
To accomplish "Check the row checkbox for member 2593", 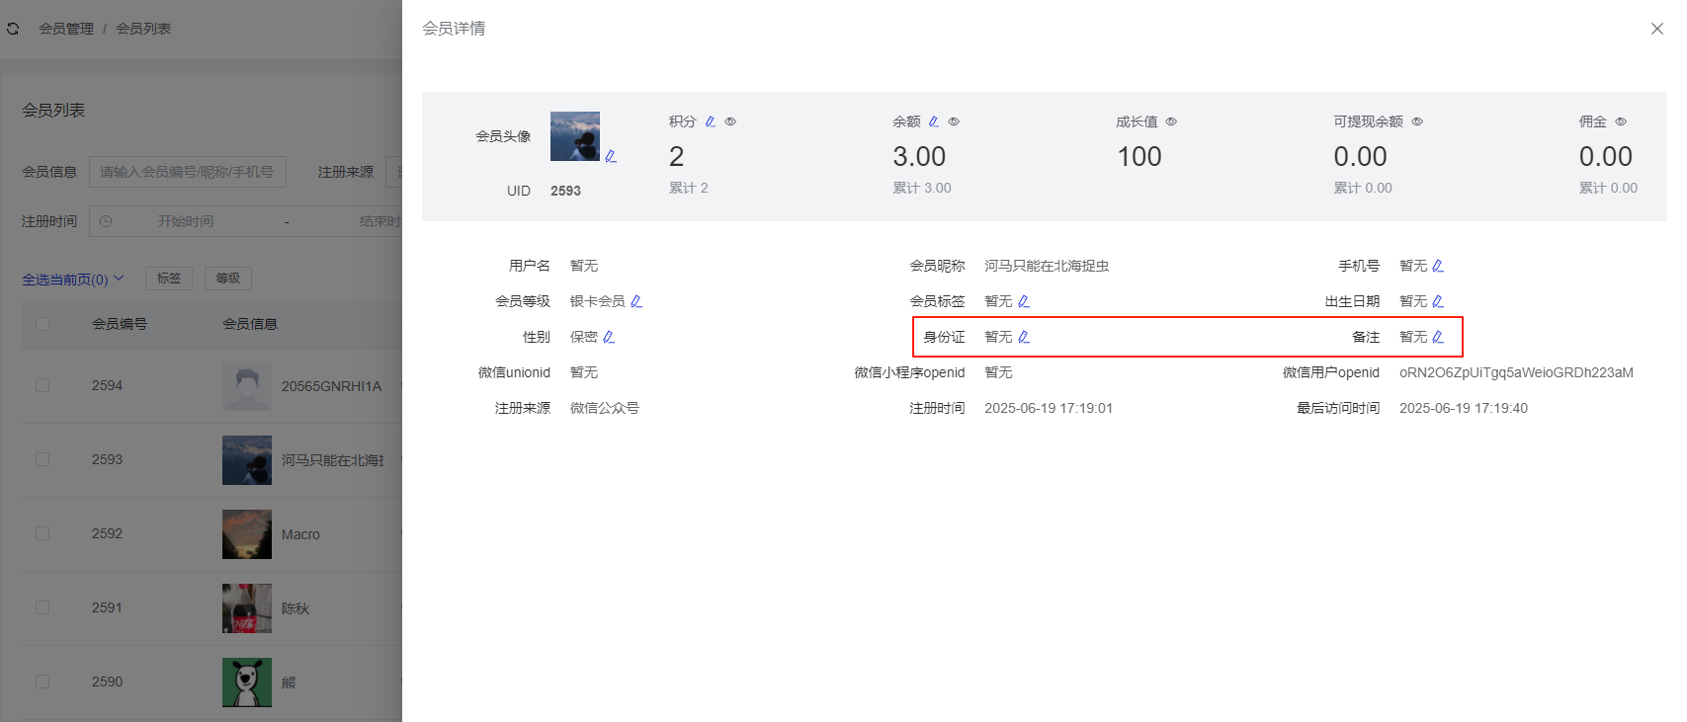I will tap(42, 459).
